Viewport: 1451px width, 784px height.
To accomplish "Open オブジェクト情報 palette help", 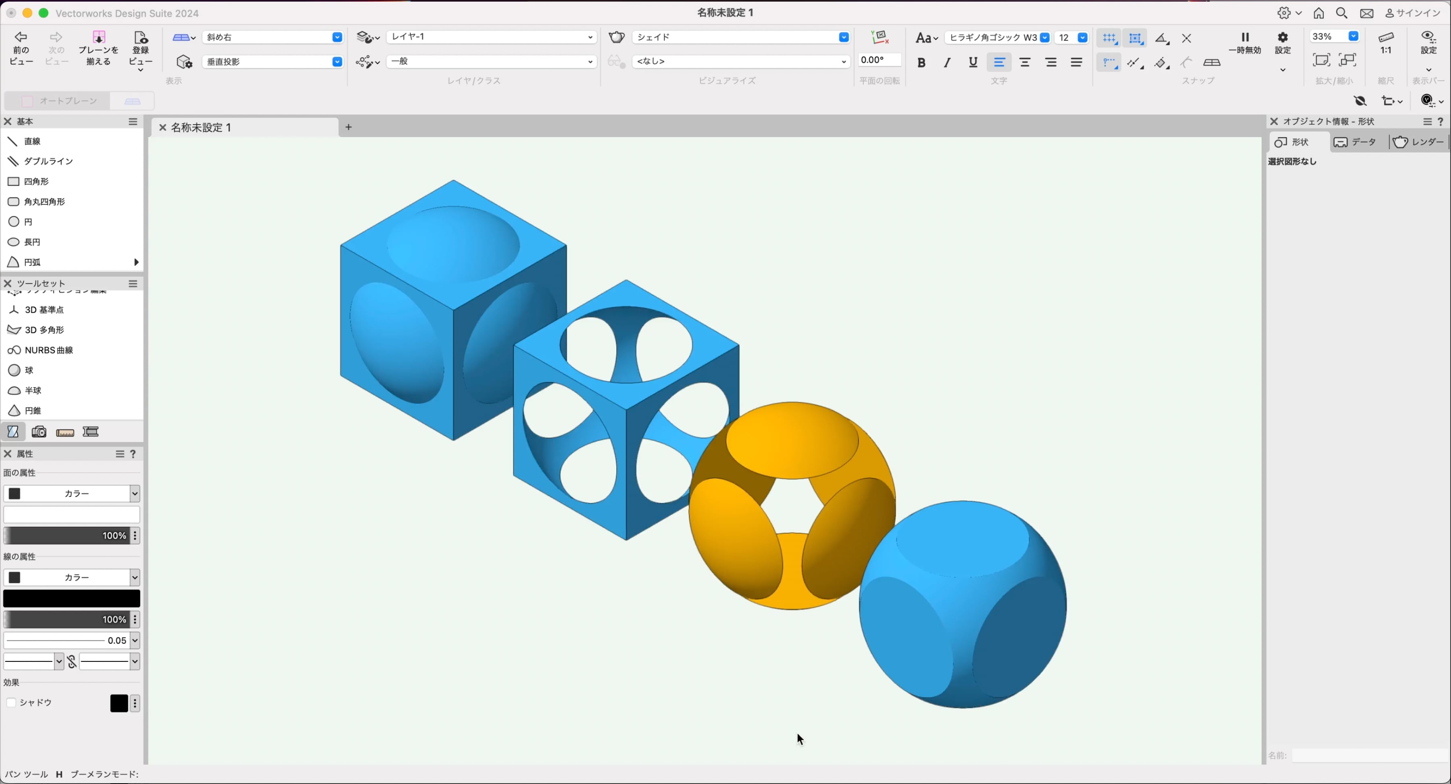I will [1440, 122].
